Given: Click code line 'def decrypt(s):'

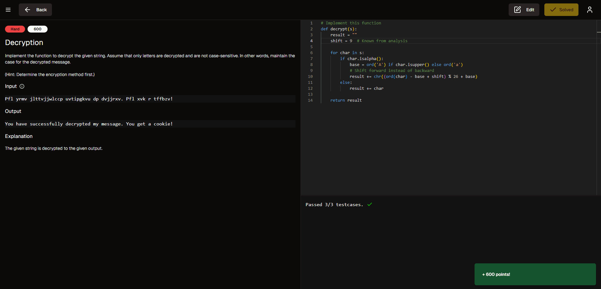Looking at the screenshot, I should 339,29.
